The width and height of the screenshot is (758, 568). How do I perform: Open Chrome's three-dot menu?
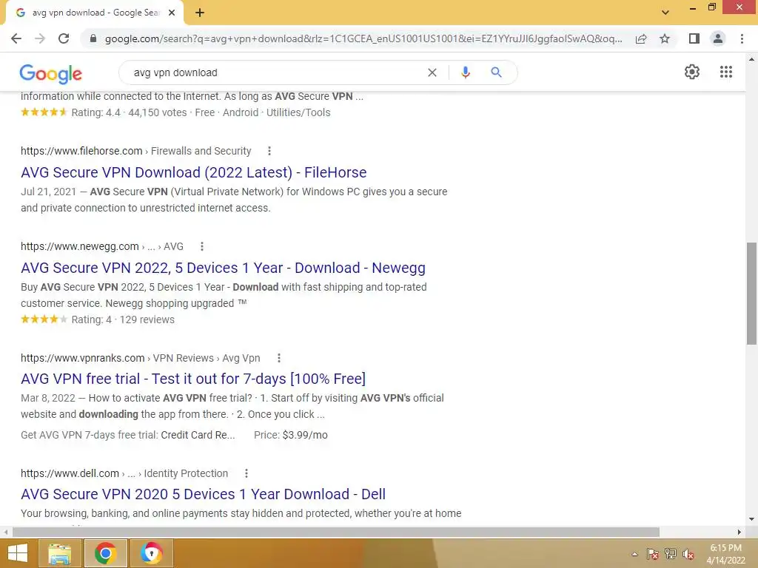[742, 38]
